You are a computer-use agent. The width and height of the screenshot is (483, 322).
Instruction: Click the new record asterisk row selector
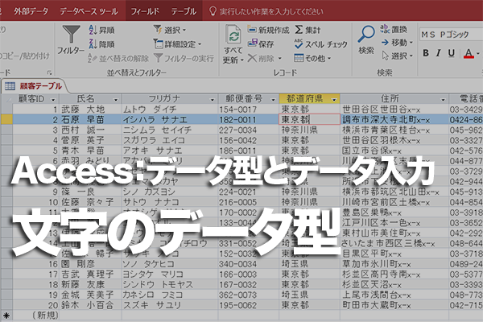pos(6,316)
